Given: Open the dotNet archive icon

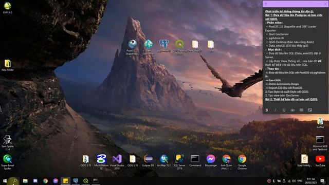Looking at the screenshot, I should pos(320,123).
